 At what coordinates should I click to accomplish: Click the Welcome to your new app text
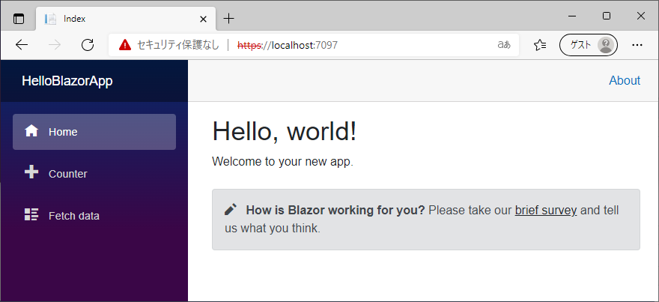[x=283, y=162]
